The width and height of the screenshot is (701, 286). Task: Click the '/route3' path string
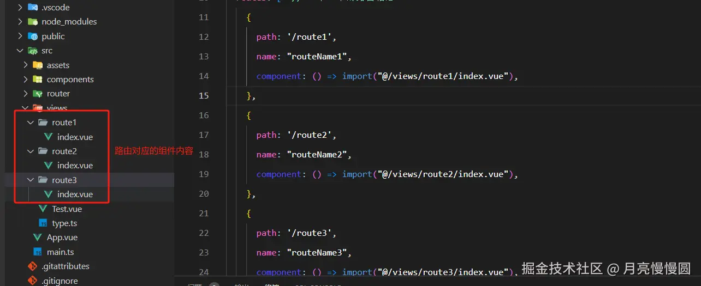pos(309,233)
